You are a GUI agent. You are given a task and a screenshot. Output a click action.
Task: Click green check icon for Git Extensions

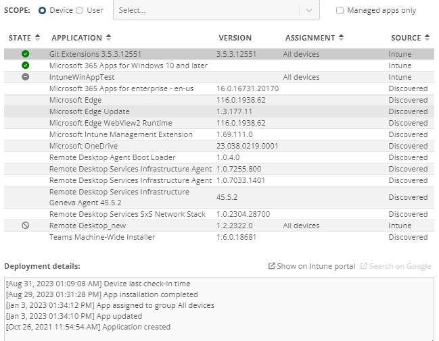[26, 54]
